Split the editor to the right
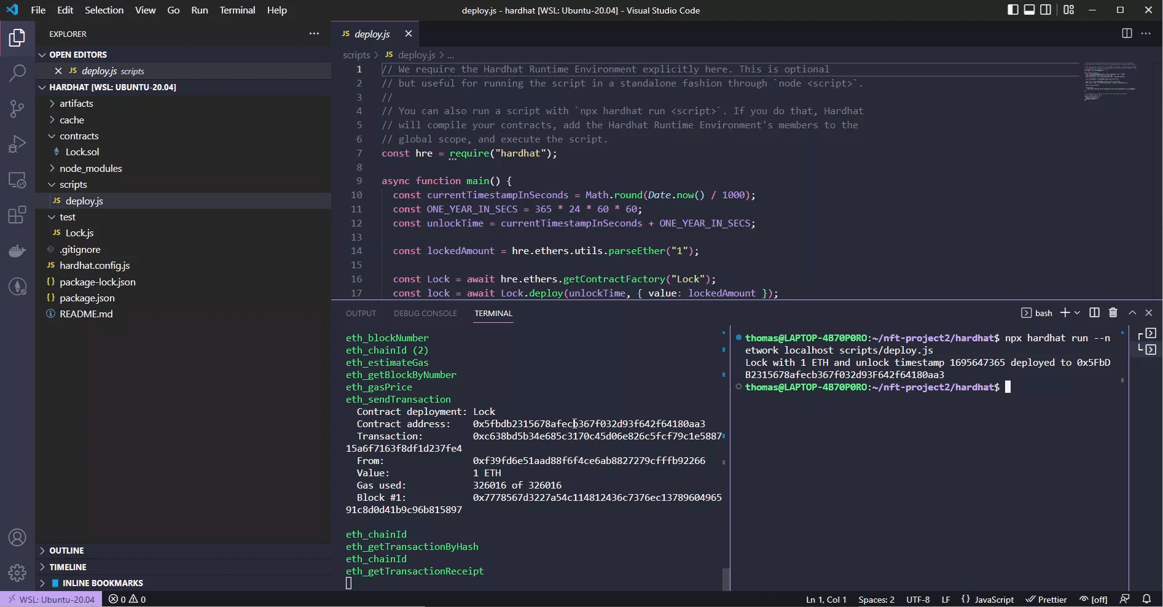Screen dimensions: 1163x607 pos(1127,34)
